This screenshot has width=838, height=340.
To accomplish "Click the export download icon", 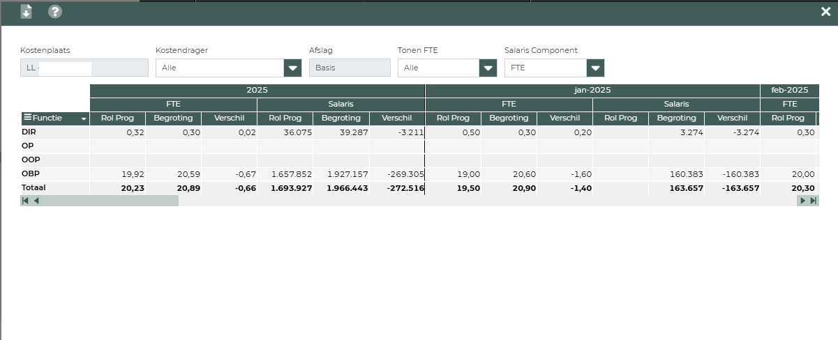I will coord(26,11).
